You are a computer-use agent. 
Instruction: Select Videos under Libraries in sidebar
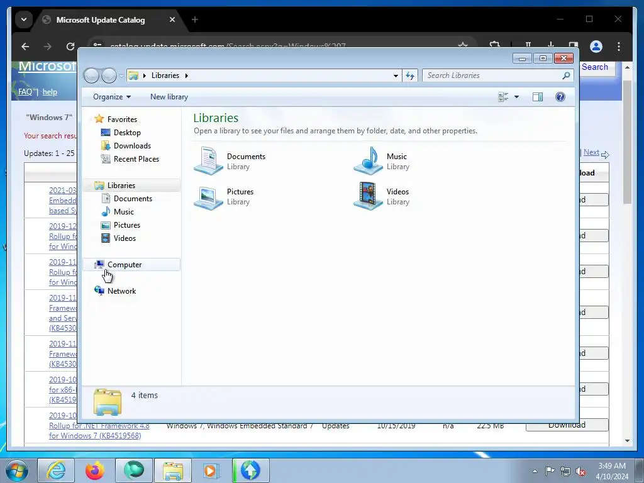pyautogui.click(x=125, y=238)
